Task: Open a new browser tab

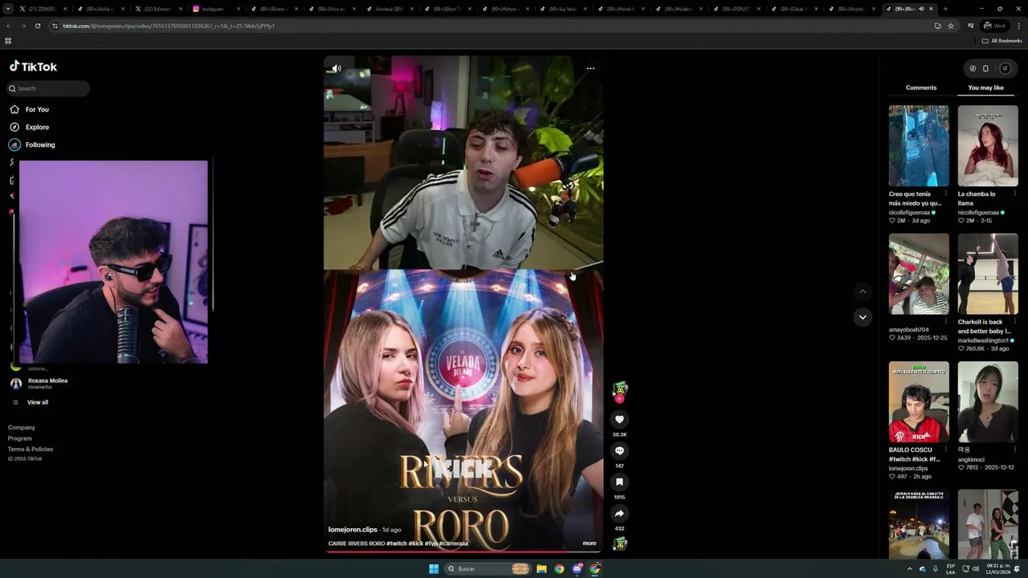Action: point(945,9)
